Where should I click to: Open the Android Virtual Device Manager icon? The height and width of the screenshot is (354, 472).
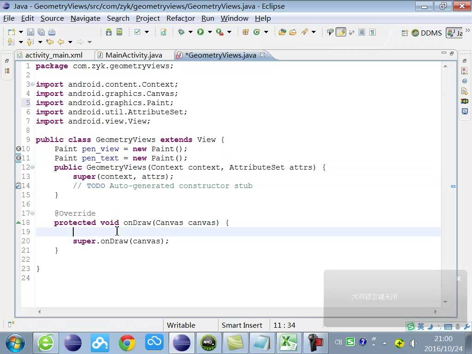tap(119, 32)
